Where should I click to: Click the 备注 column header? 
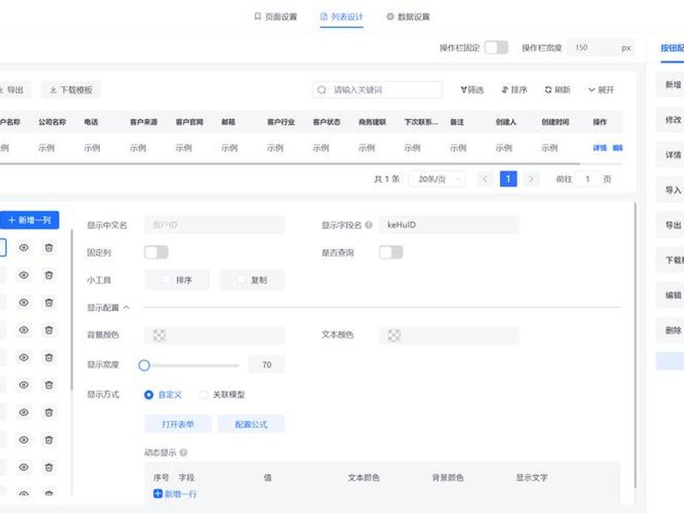[457, 122]
